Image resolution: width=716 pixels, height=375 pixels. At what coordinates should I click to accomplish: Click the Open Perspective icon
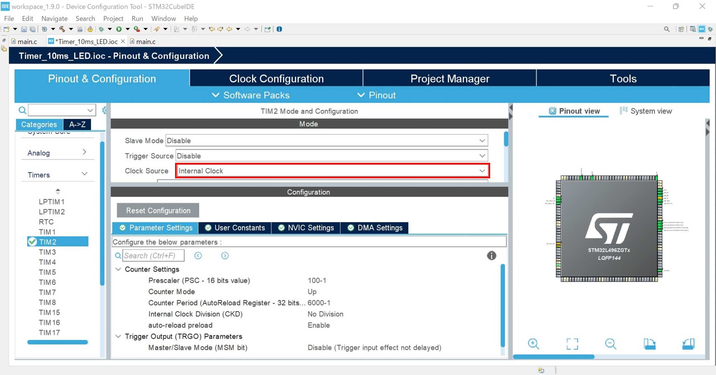coord(681,29)
